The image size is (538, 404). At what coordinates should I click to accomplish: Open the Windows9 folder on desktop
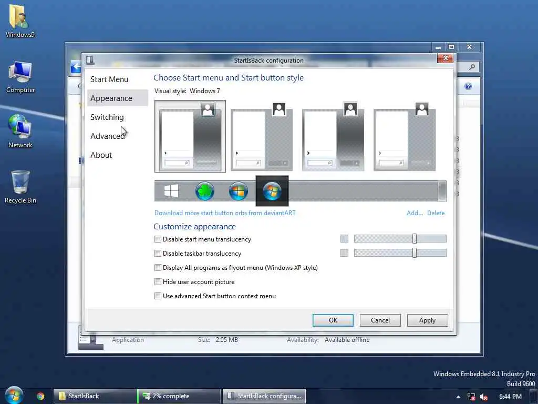tap(20, 21)
